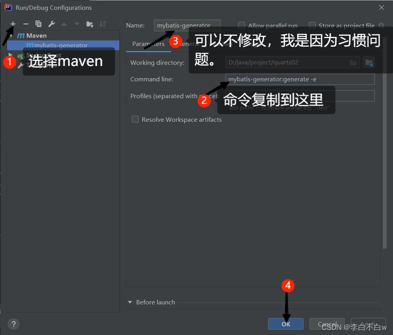Click the Maven projects picker icon beside working directory
This screenshot has height=335, width=393.
point(369,62)
